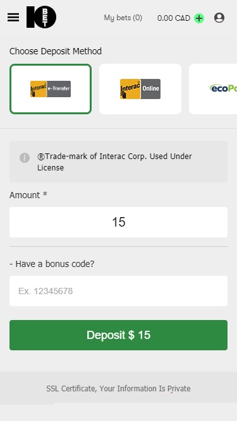This screenshot has height=421, width=237.
Task: Collapse the 'Have a bonus code?' section
Action: [52, 264]
